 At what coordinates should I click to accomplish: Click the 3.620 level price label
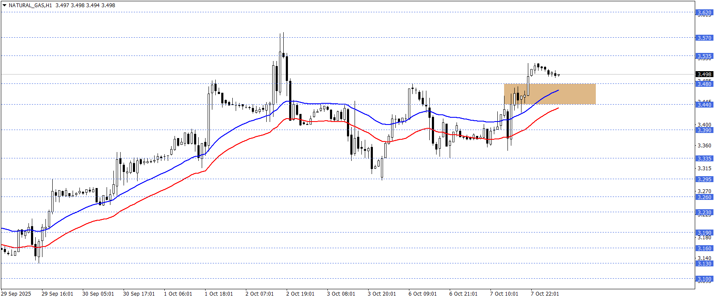[705, 13]
